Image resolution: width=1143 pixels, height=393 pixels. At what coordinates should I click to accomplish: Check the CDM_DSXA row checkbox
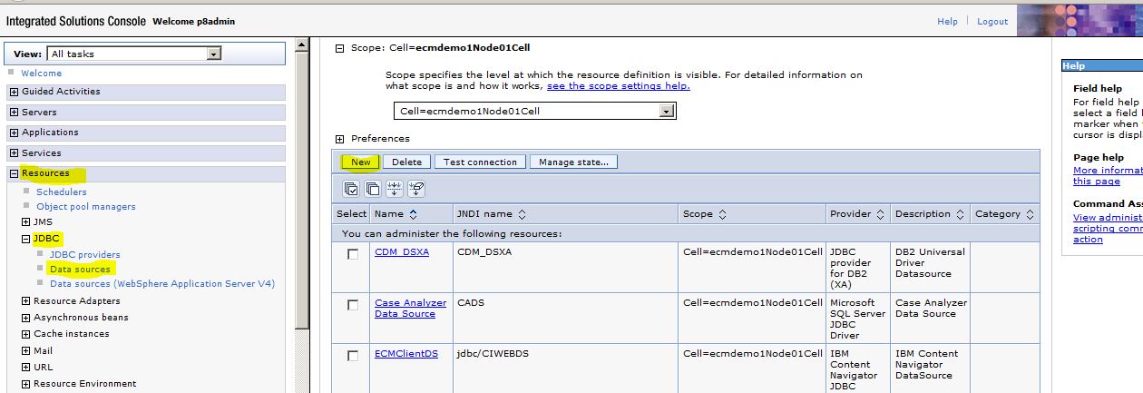point(353,255)
